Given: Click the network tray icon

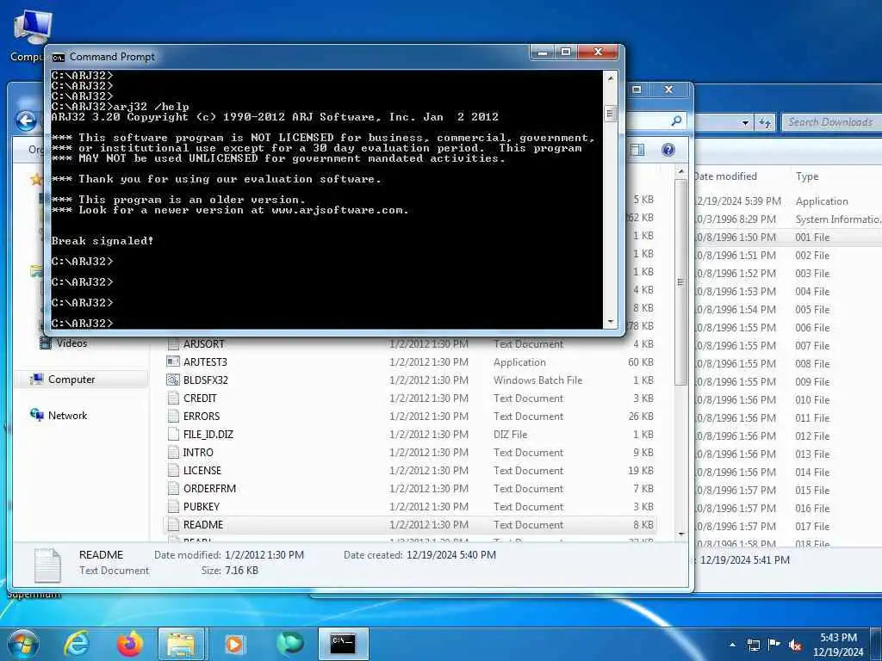Looking at the screenshot, I should [753, 645].
